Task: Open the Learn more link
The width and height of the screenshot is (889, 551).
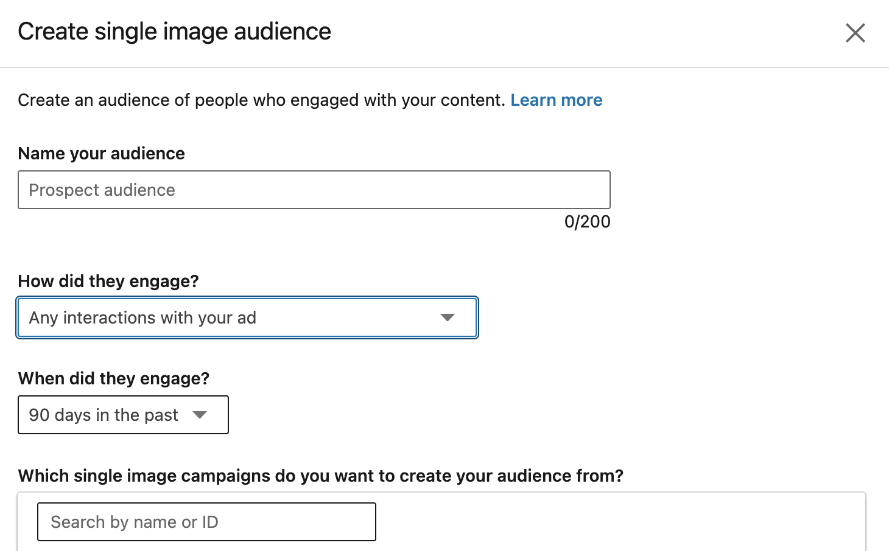Action: [556, 99]
